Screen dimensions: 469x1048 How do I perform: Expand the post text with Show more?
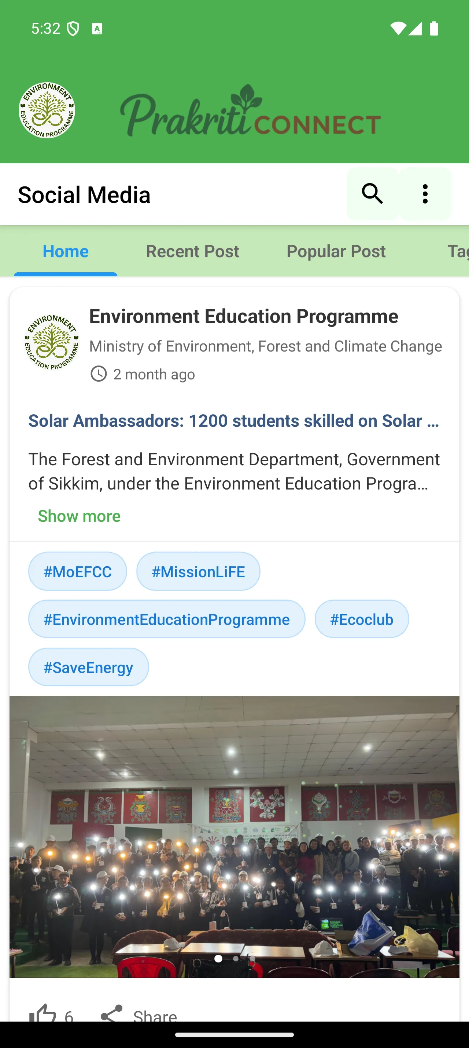point(79,516)
